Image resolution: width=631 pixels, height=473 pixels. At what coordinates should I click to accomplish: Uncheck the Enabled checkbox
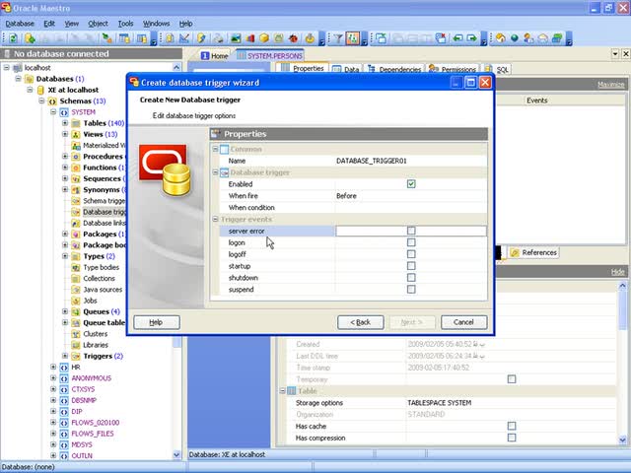pyautogui.click(x=411, y=184)
